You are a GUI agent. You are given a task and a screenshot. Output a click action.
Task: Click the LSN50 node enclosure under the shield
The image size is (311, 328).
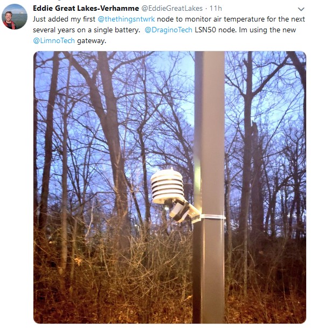[179, 212]
